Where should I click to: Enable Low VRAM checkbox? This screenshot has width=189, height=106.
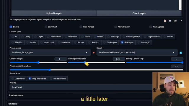click(x=46, y=27)
